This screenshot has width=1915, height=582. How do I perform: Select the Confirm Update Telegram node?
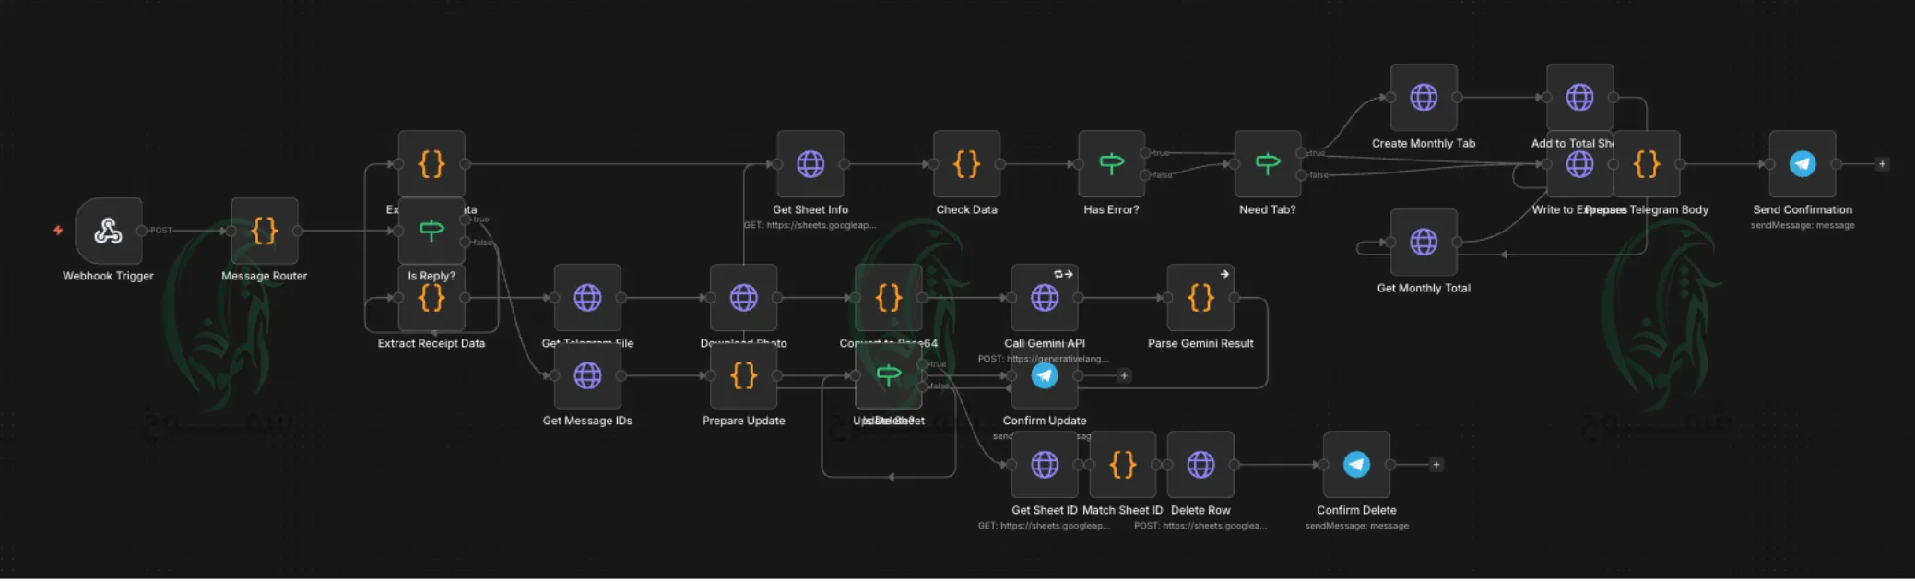pyautogui.click(x=1045, y=375)
